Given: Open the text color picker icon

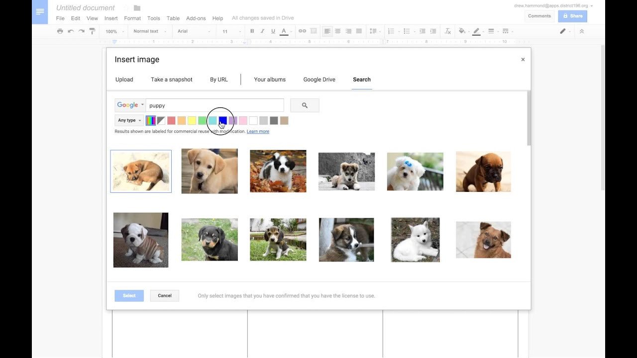Looking at the screenshot, I should (x=284, y=31).
